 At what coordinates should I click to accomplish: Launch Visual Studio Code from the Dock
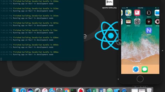88,90
